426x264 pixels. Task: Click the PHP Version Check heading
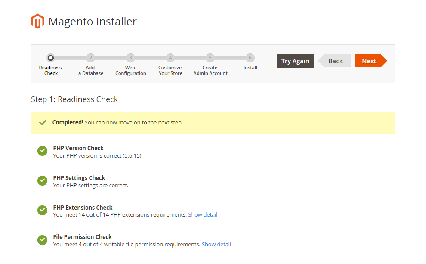(x=78, y=148)
